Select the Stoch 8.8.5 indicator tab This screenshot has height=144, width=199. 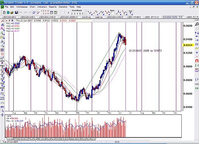click(80, 139)
